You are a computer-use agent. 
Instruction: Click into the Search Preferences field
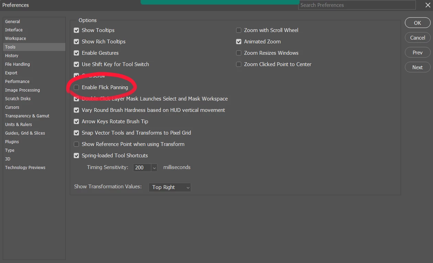coord(357,5)
